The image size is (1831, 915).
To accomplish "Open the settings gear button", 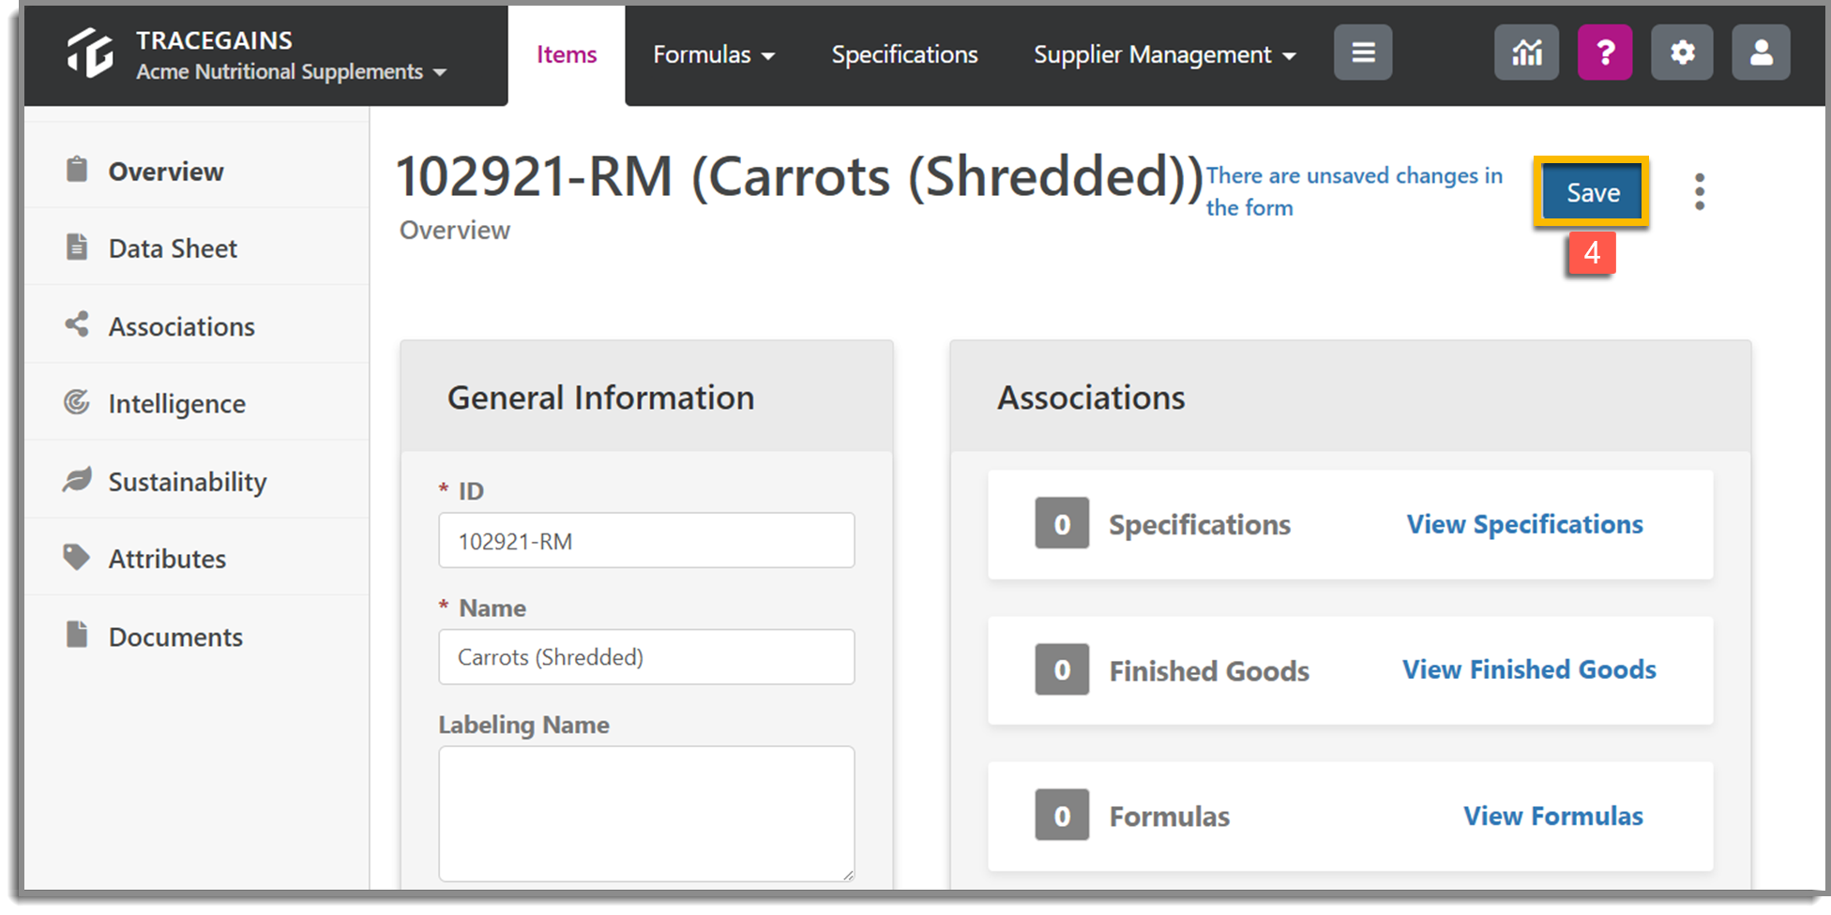I will tap(1682, 52).
